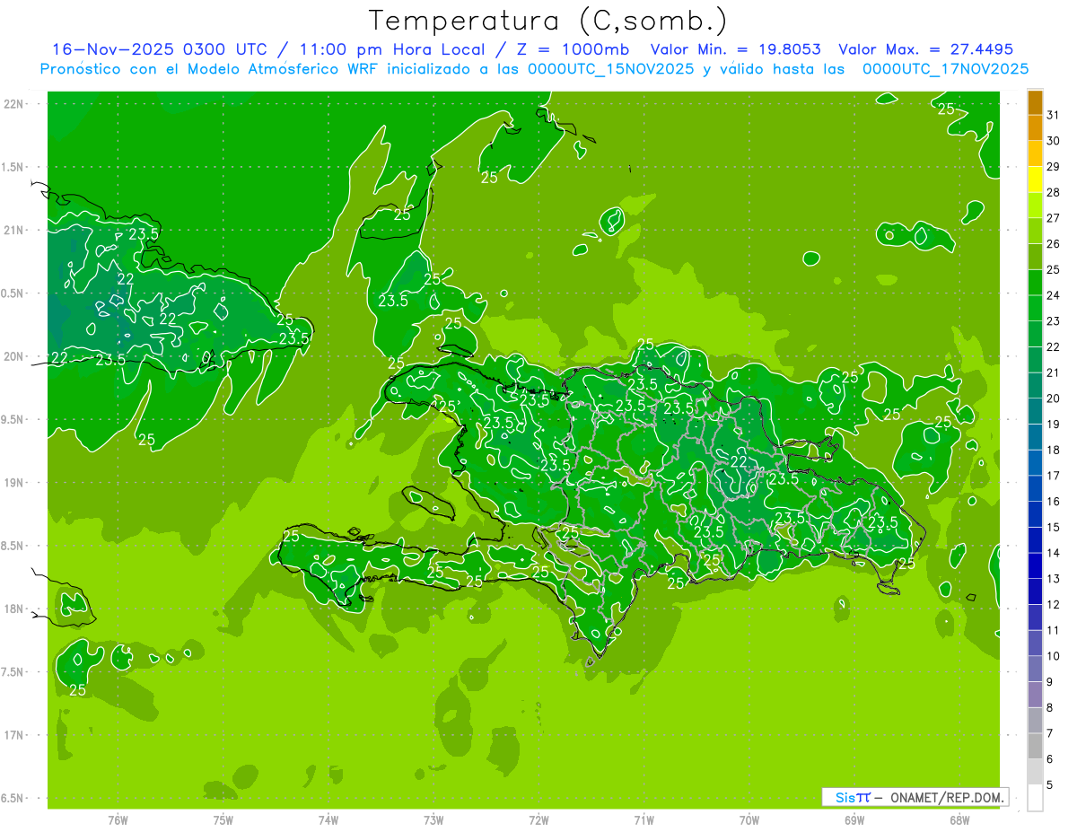Click the title 'Temperatura (C,somb.)'
Image resolution: width=1077 pixels, height=832 pixels.
[548, 21]
